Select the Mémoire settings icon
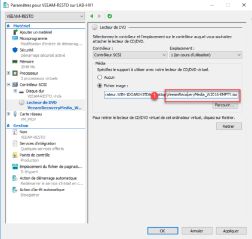 [15, 62]
